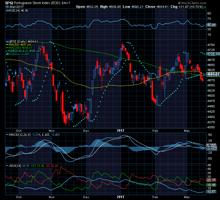The height and width of the screenshot is (200, 220).
Task: Click 'Mar' under the ADX panel
Action: pos(187,197)
